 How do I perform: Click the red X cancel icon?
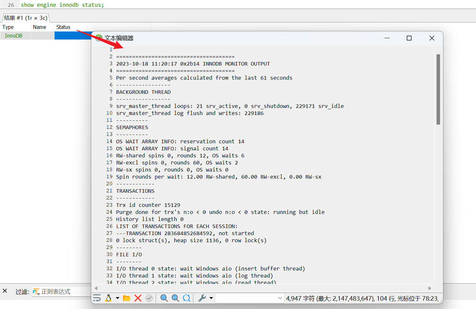[x=138, y=298]
